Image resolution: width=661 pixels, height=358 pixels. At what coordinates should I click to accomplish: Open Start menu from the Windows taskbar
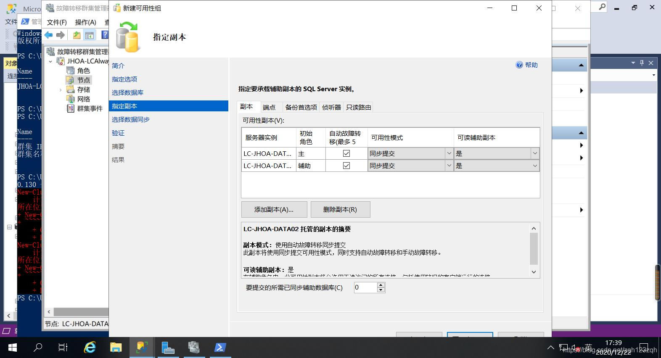click(13, 347)
